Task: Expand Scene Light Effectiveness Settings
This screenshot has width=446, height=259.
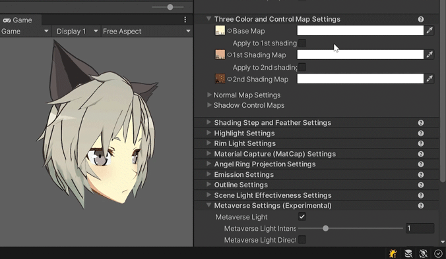Action: pyautogui.click(x=208, y=195)
